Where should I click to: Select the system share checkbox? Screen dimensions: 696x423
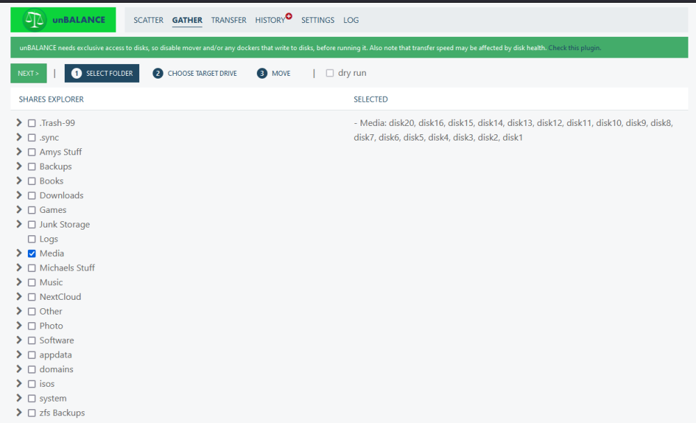click(x=31, y=399)
